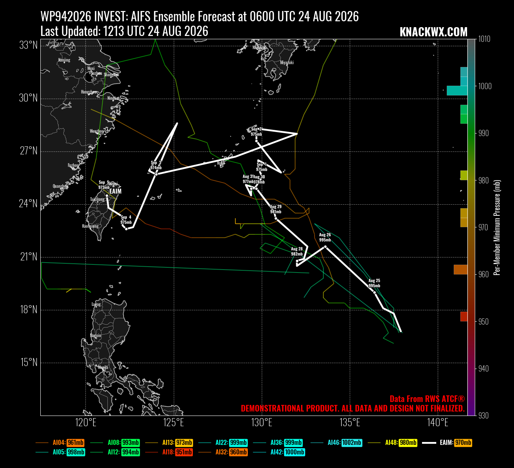Viewport: 514px width, 468px height.
Task: Click the Shanghai city label on map
Action: click(x=111, y=74)
